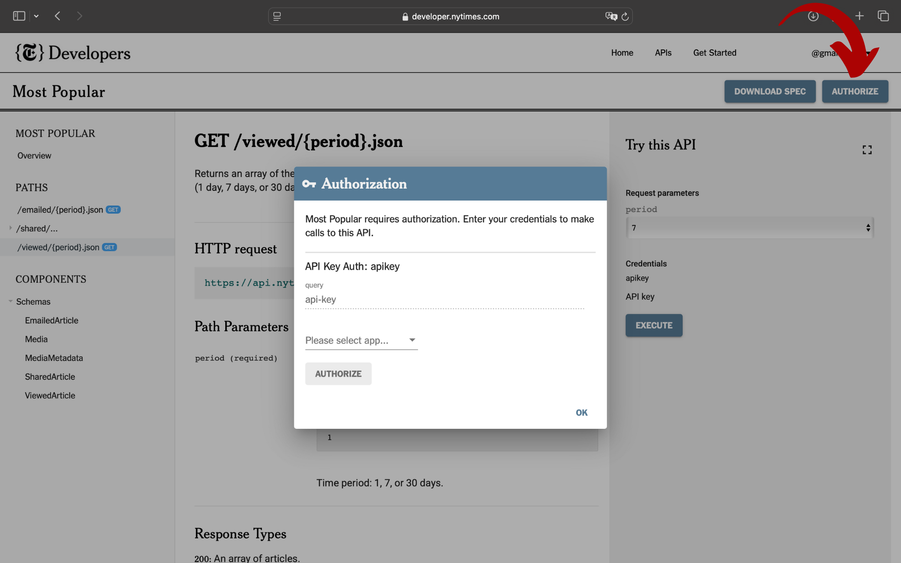Go forward using the browser arrow
This screenshot has height=563, width=901.
(79, 16)
